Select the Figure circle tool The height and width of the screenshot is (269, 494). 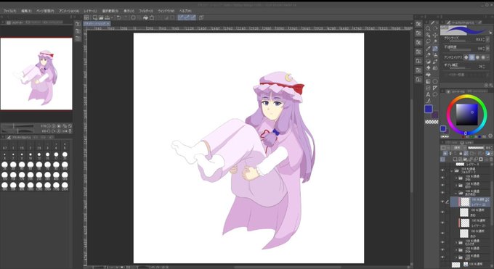[435, 81]
